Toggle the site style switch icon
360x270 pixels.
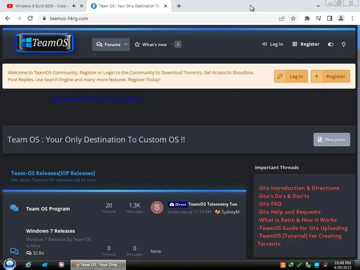coord(330,44)
